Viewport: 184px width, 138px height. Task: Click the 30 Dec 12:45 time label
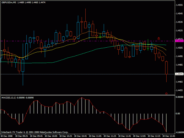tap(169, 136)
